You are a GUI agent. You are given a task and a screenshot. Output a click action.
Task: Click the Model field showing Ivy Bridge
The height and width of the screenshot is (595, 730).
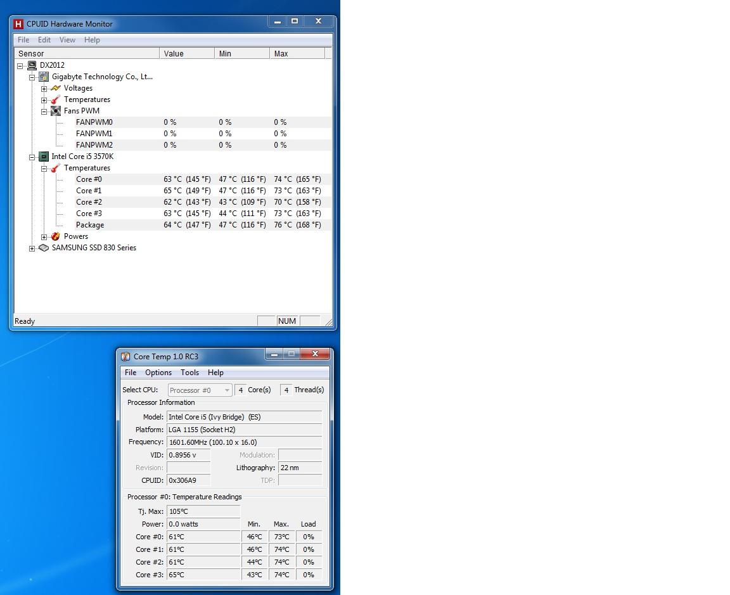pyautogui.click(x=245, y=417)
